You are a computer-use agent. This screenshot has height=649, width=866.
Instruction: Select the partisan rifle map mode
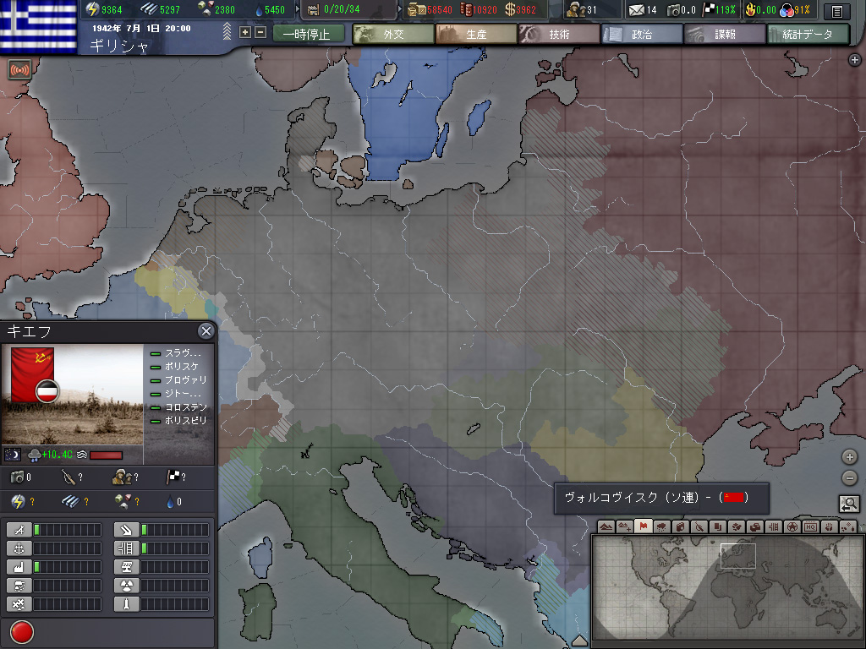(x=699, y=527)
